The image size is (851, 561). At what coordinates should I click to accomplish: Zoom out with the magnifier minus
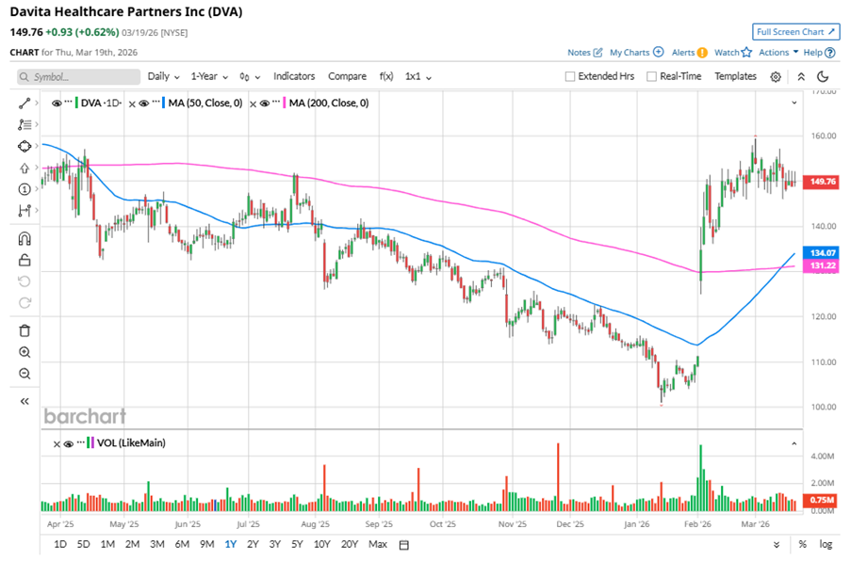[25, 374]
